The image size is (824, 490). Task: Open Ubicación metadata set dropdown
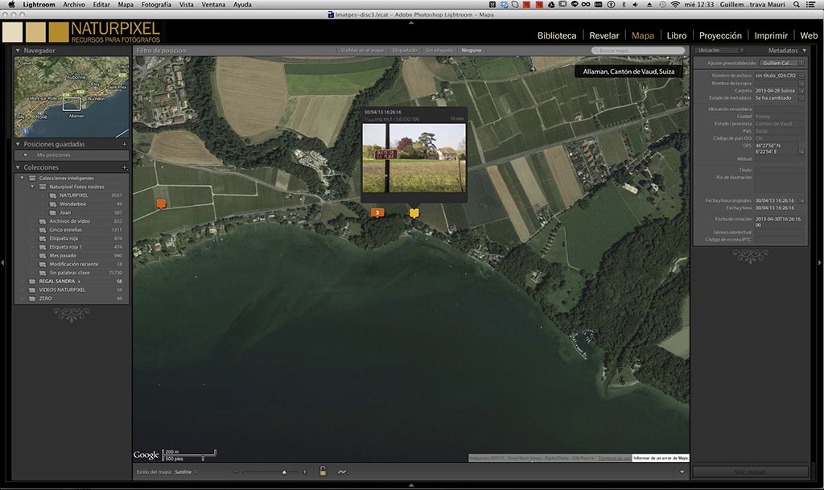[x=720, y=51]
